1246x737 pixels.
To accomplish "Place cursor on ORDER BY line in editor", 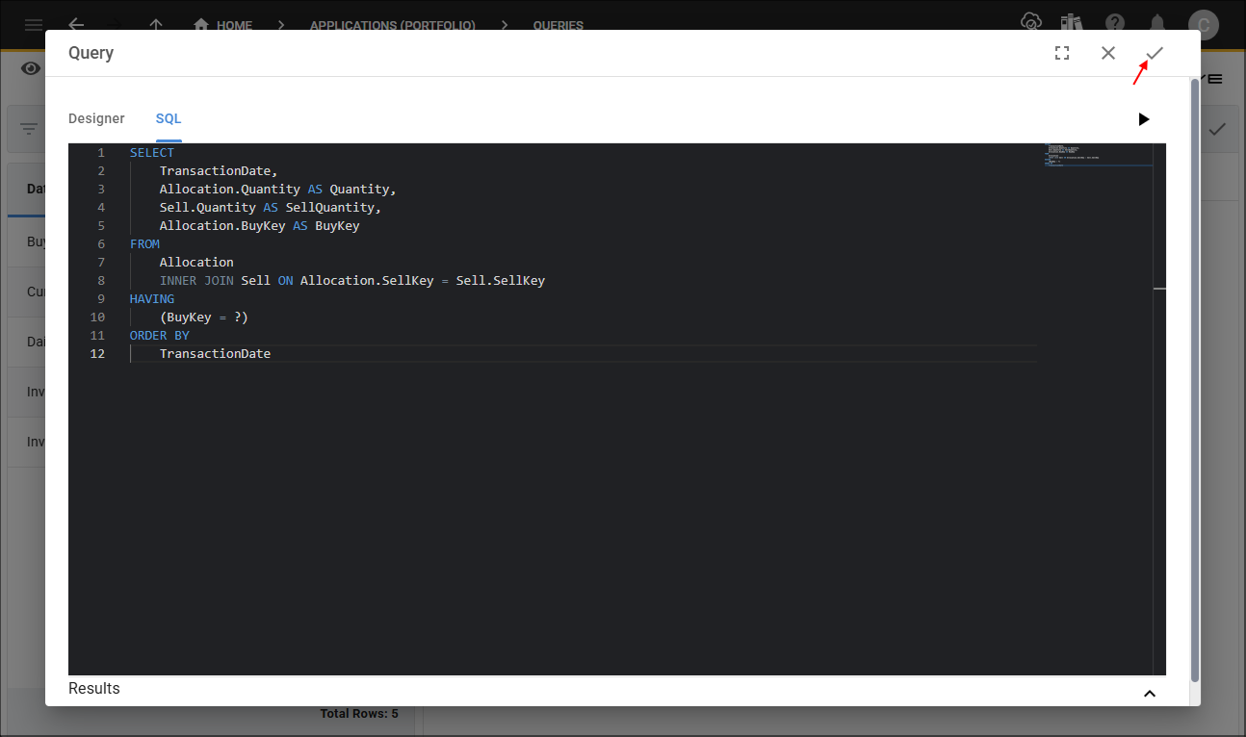I will point(160,336).
